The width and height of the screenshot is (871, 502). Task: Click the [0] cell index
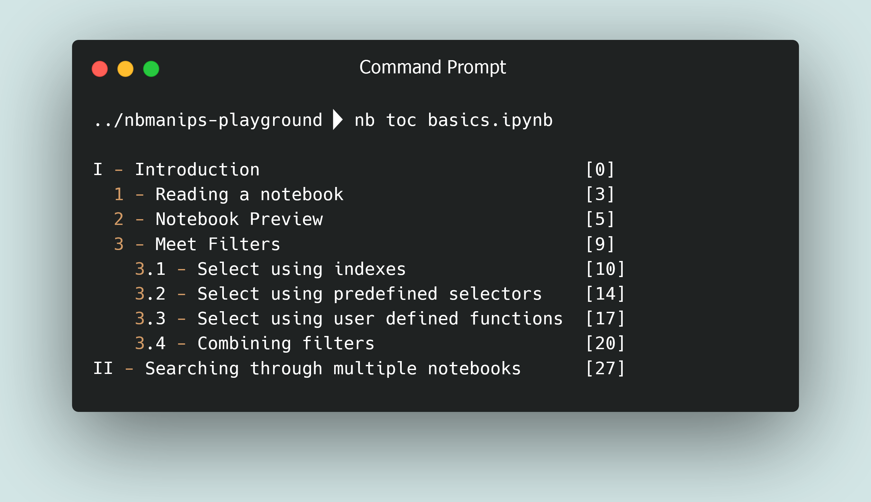click(x=600, y=170)
